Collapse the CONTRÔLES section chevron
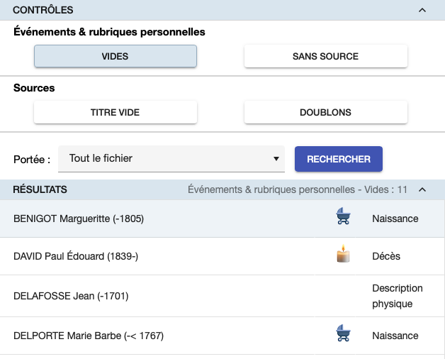 tap(422, 10)
